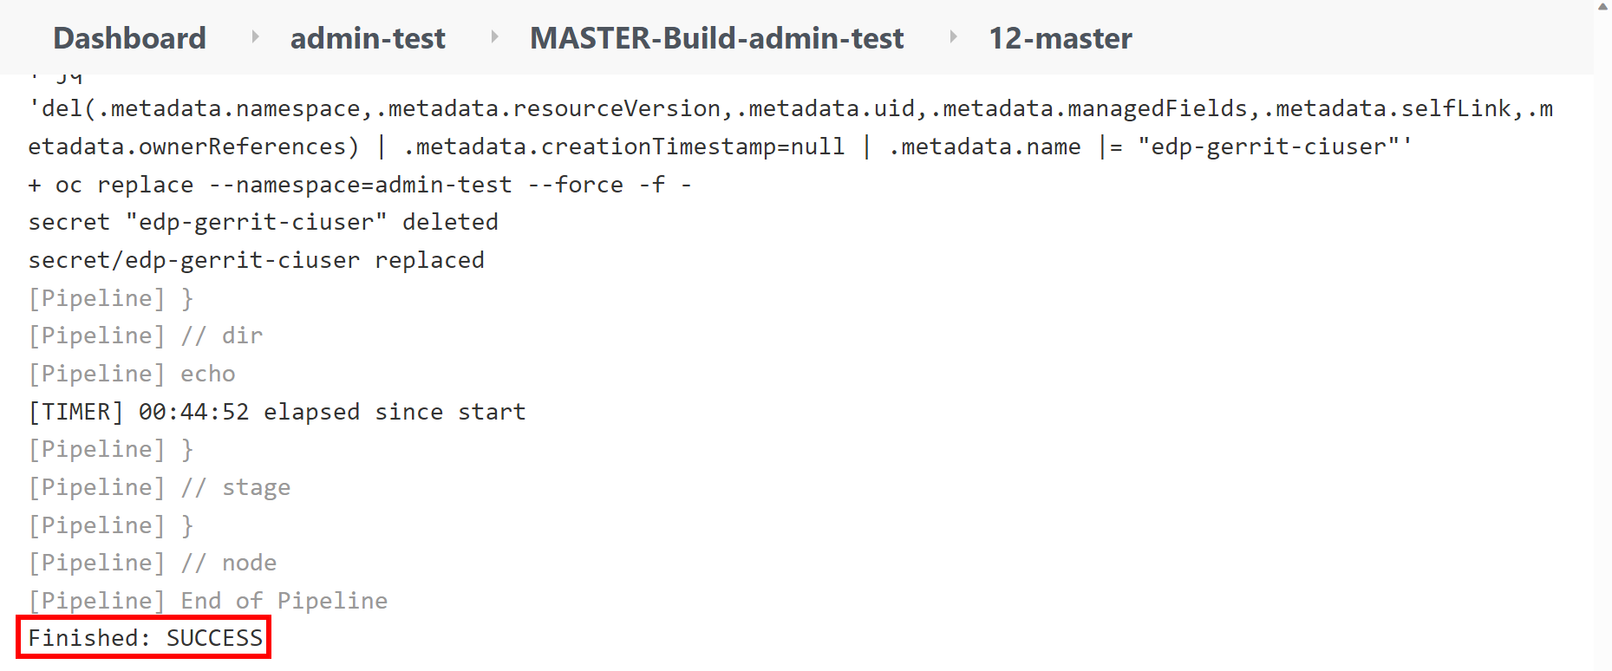The image size is (1612, 671).
Task: Click the edp-gerrit-ciuser deleted line
Action: [x=263, y=222]
